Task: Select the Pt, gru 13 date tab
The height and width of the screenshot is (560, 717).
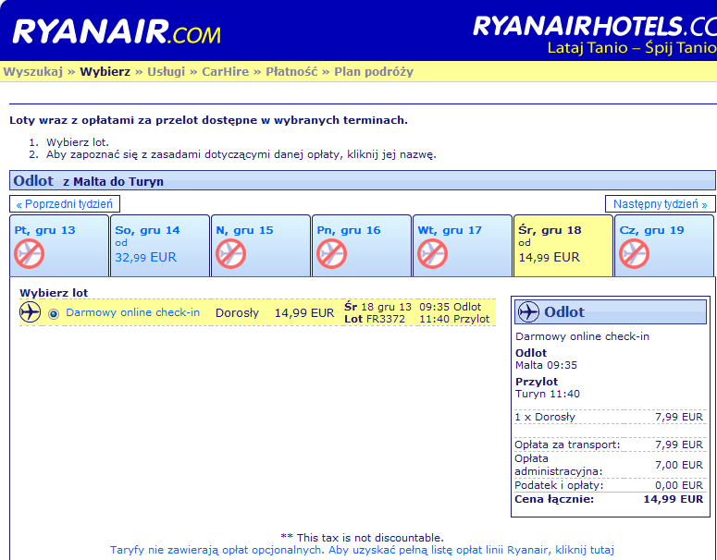Action: [59, 246]
